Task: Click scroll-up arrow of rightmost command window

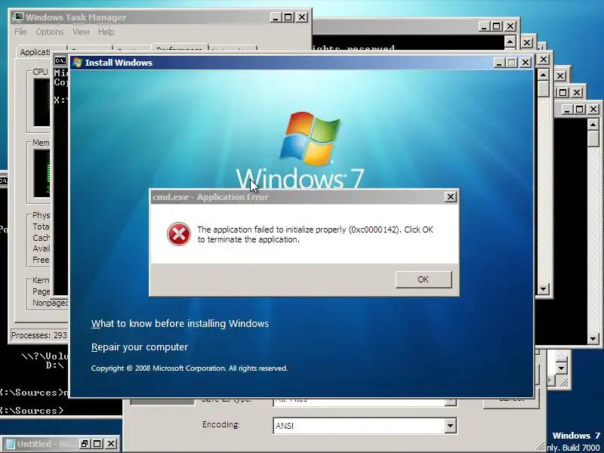Action: click(x=593, y=125)
